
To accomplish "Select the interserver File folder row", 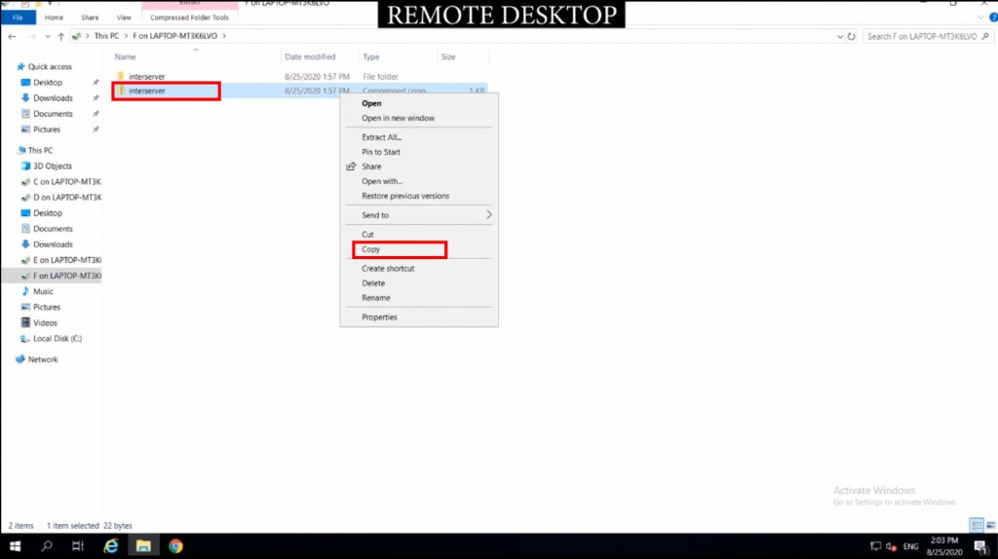I will (300, 76).
